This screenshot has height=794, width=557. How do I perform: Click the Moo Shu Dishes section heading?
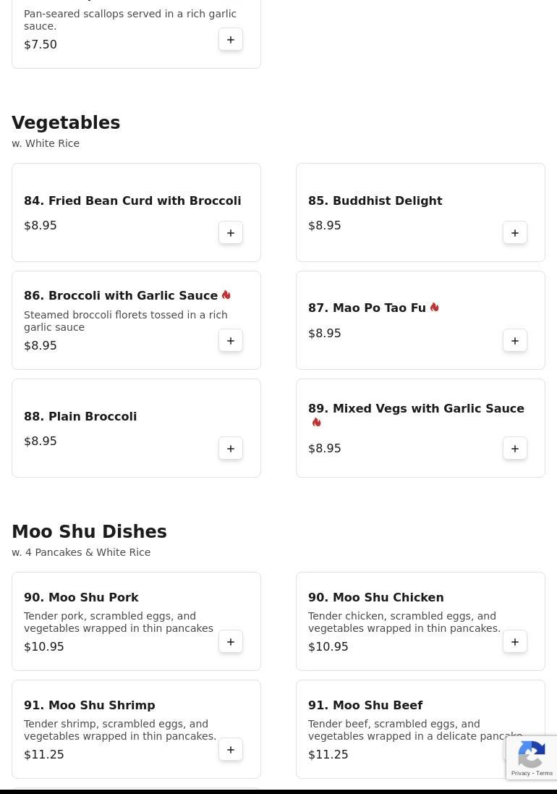click(x=89, y=531)
